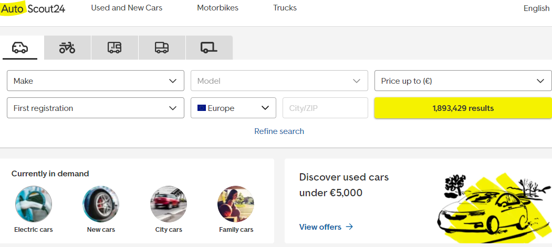This screenshot has height=247, width=552.
Task: Focus the City/ZIP input field
Action: (325, 108)
